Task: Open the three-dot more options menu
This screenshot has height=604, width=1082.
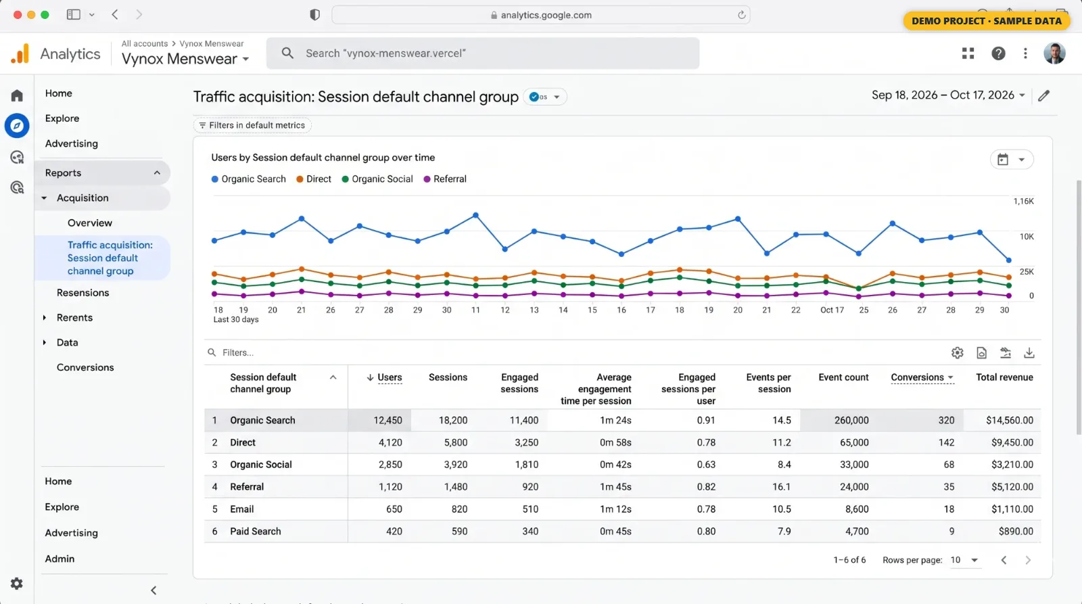Action: [x=1025, y=53]
